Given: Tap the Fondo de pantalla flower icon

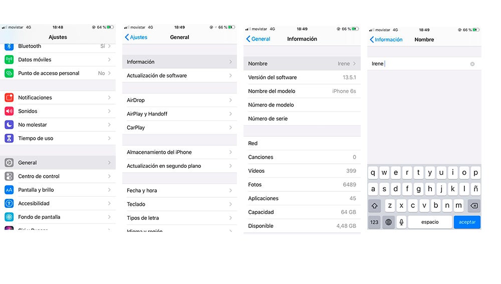Looking at the screenshot, I should point(9,217).
